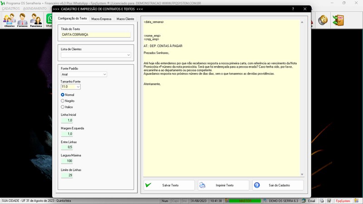Click the Linha Inicial value field

tap(67, 120)
